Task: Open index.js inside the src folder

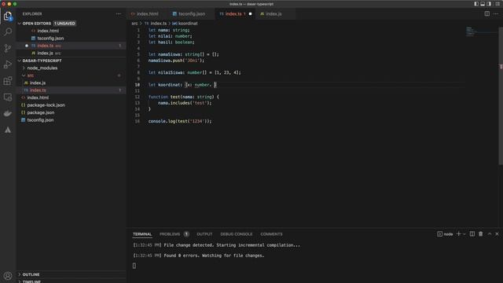Action: pos(38,83)
